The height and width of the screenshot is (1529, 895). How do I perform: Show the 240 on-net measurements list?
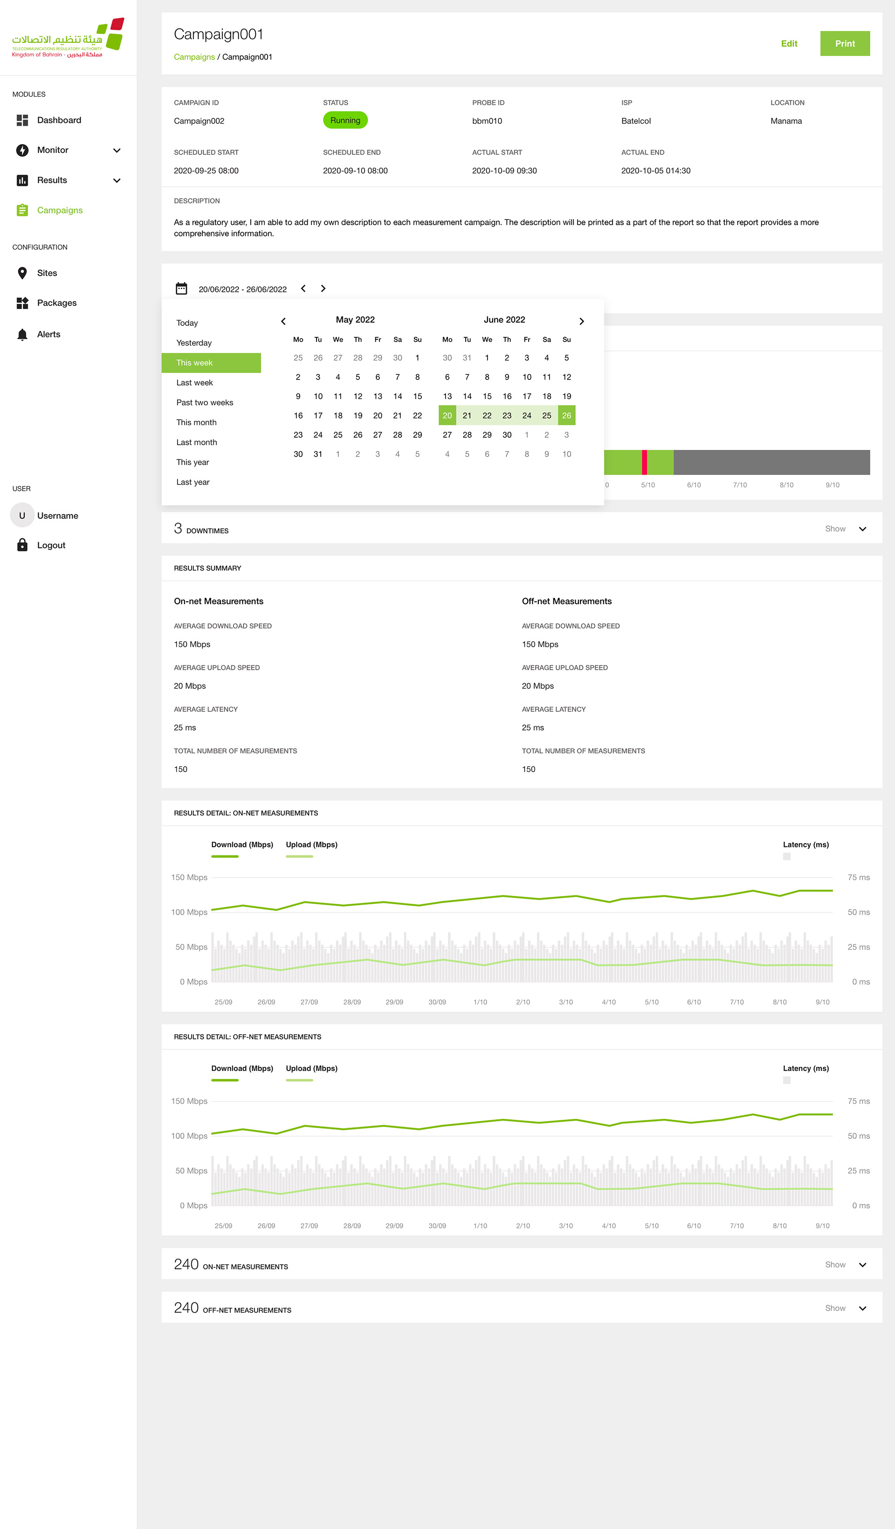[x=862, y=1265]
